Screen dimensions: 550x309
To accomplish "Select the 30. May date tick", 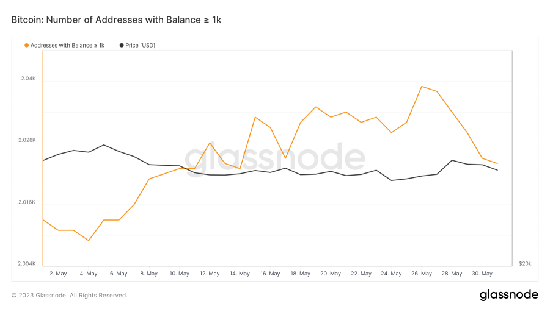I will pos(482,274).
